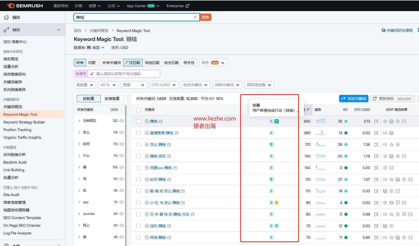This screenshot has width=419, height=246.
Task: Click the plus icon beside 怎么 赚钱
Action: tap(147, 145)
